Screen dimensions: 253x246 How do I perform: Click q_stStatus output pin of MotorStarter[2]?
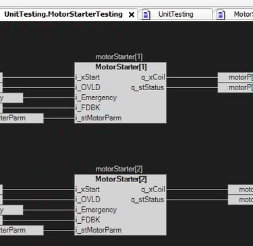tap(147, 200)
